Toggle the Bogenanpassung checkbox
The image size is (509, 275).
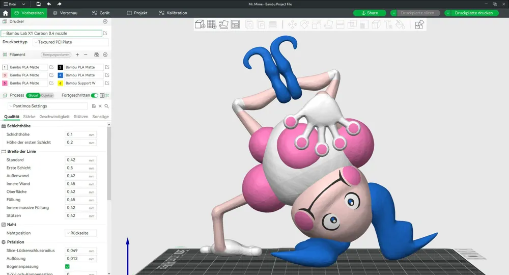67,266
